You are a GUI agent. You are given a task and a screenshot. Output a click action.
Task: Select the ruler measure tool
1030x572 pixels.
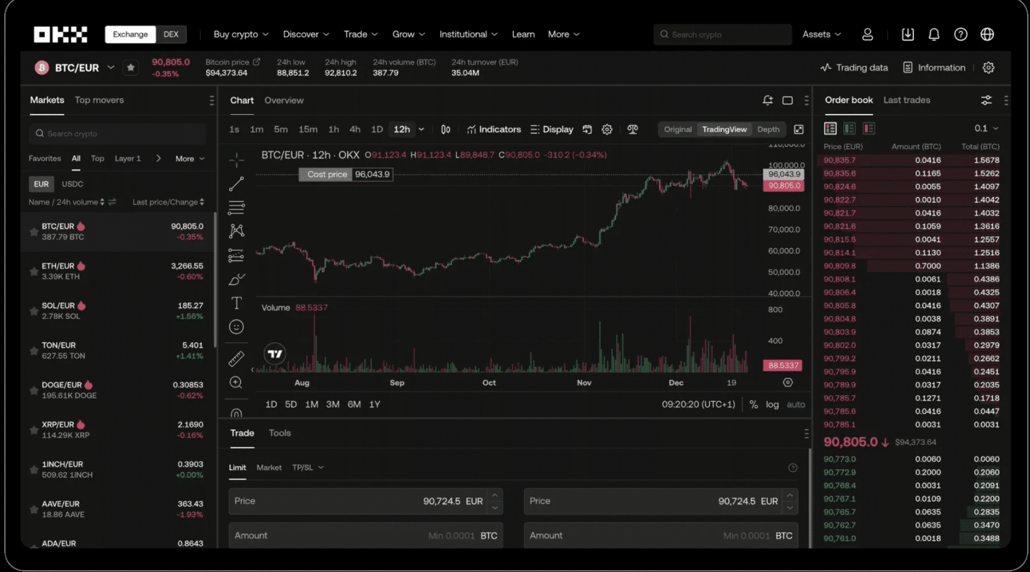pyautogui.click(x=236, y=358)
